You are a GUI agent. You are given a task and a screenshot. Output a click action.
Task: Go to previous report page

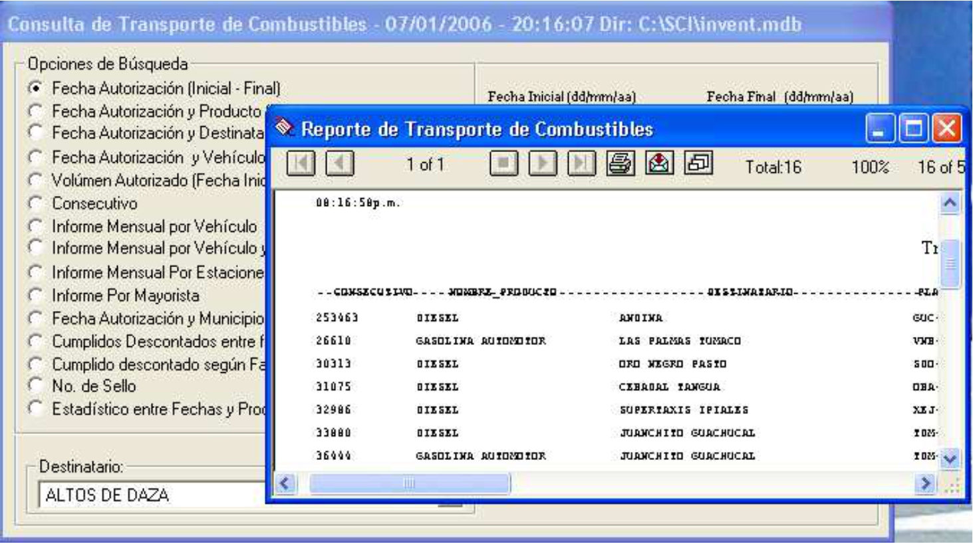pyautogui.click(x=340, y=163)
